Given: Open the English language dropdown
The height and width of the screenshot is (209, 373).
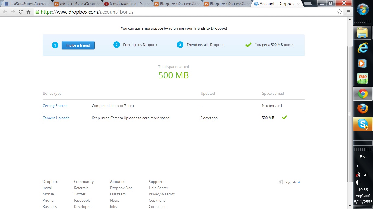Looking at the screenshot, I should pos(290,182).
